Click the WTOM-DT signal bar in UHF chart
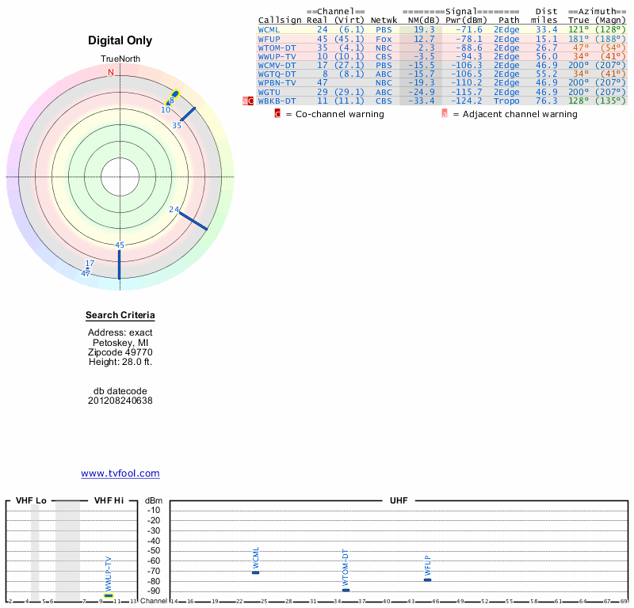 [346, 590]
